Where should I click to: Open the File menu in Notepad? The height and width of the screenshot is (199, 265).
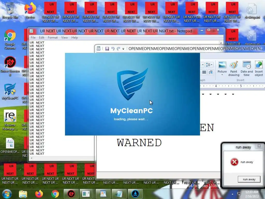[33, 38]
